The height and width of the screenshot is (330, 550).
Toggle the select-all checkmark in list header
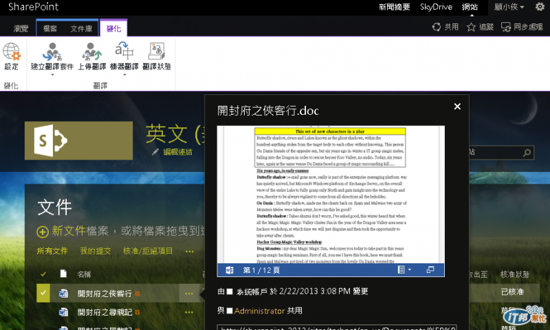click(43, 274)
